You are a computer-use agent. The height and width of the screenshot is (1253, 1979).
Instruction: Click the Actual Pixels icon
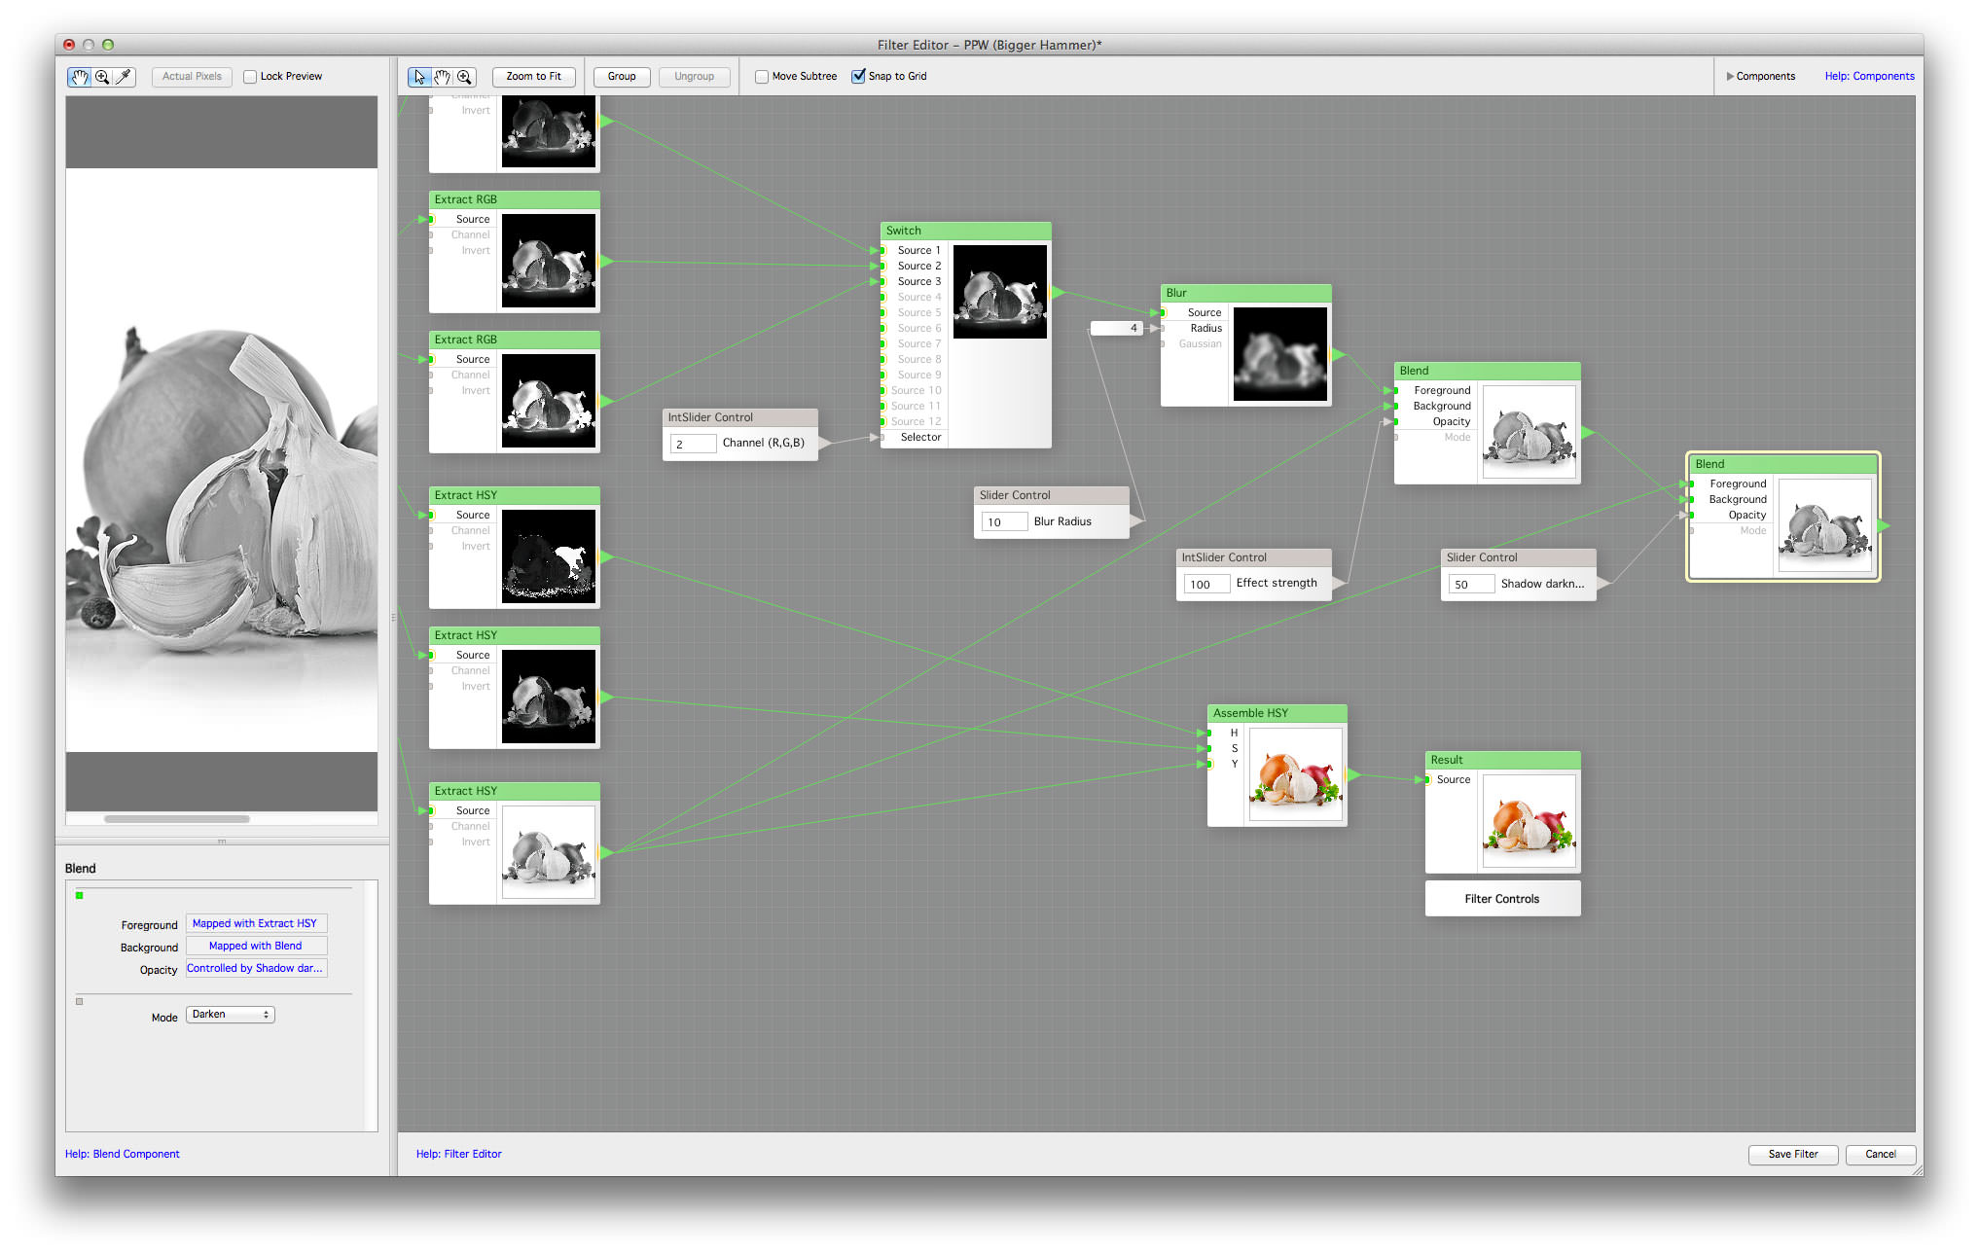(x=194, y=75)
